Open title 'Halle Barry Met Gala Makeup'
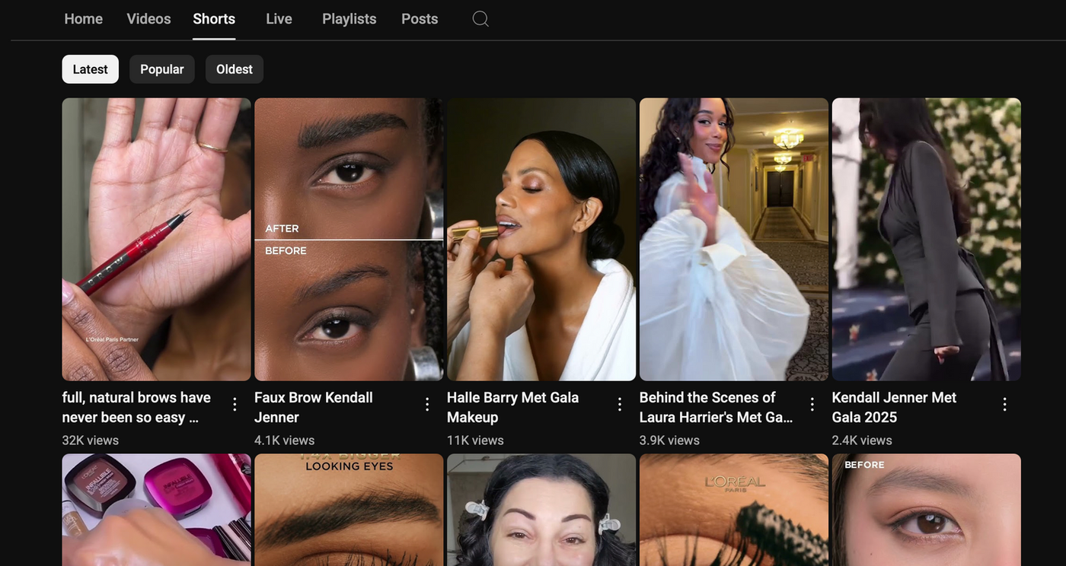The image size is (1066, 566). coord(513,407)
